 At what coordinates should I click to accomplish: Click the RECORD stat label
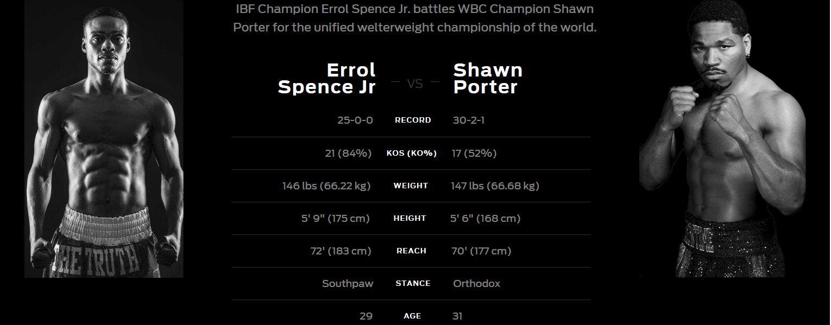pyautogui.click(x=413, y=120)
